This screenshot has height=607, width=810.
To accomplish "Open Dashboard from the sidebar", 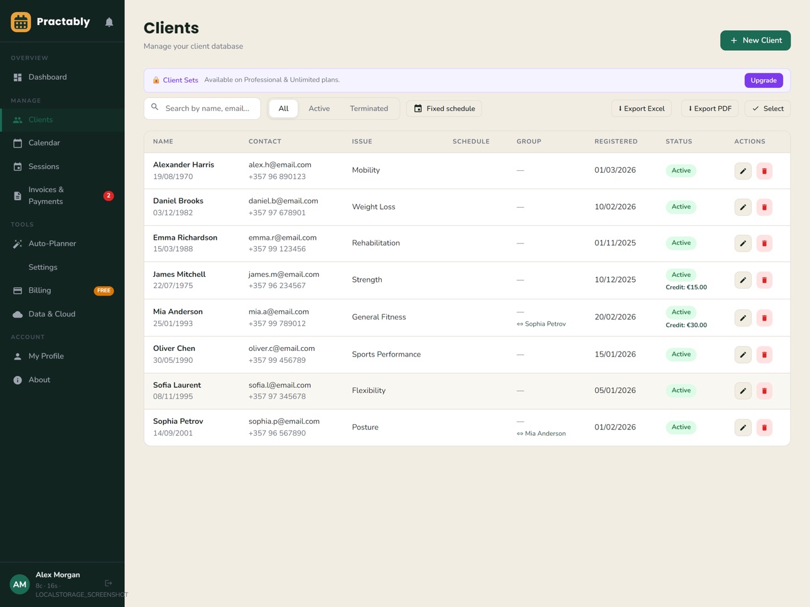I will 62,77.
